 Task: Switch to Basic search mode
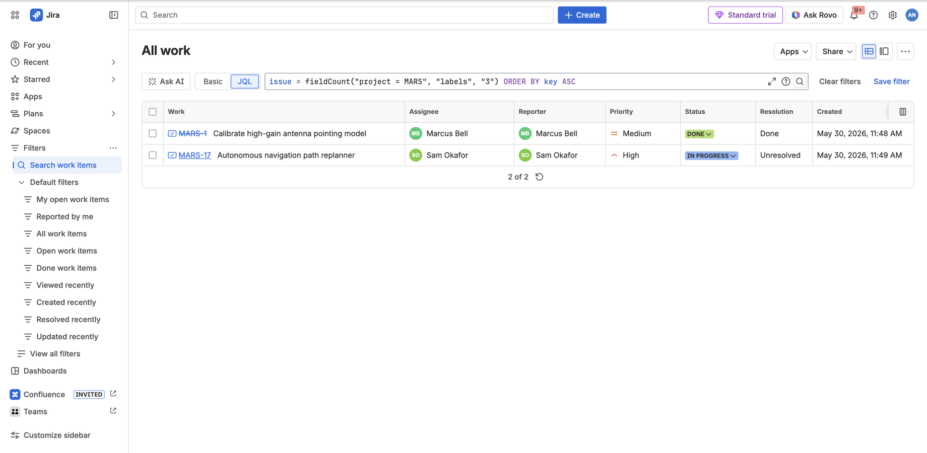pyautogui.click(x=213, y=82)
